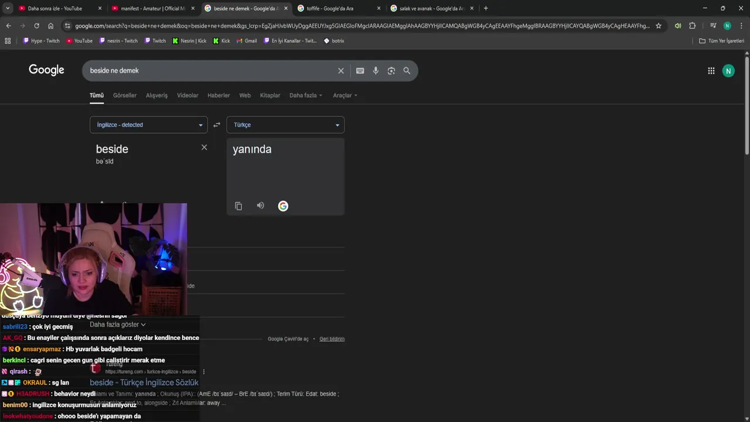The height and width of the screenshot is (422, 750).
Task: Click the browser back arrow
Action: pyautogui.click(x=8, y=26)
